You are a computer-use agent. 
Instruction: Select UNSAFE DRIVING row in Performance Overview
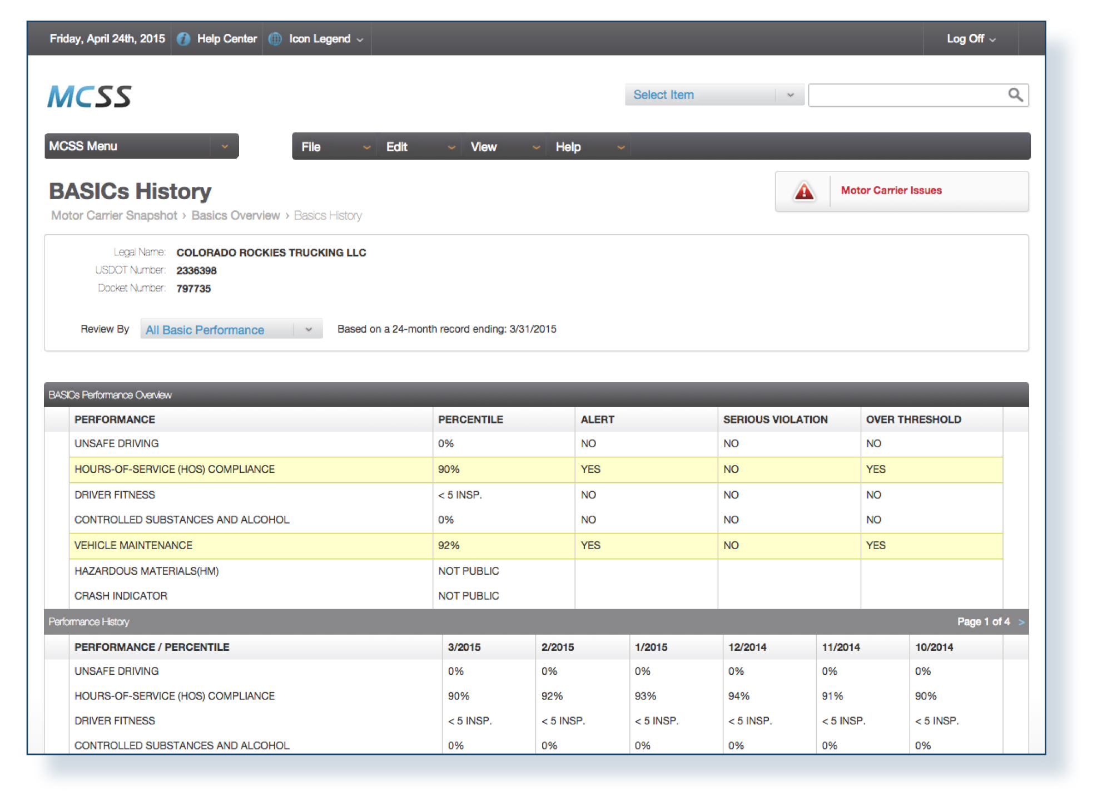pyautogui.click(x=536, y=444)
